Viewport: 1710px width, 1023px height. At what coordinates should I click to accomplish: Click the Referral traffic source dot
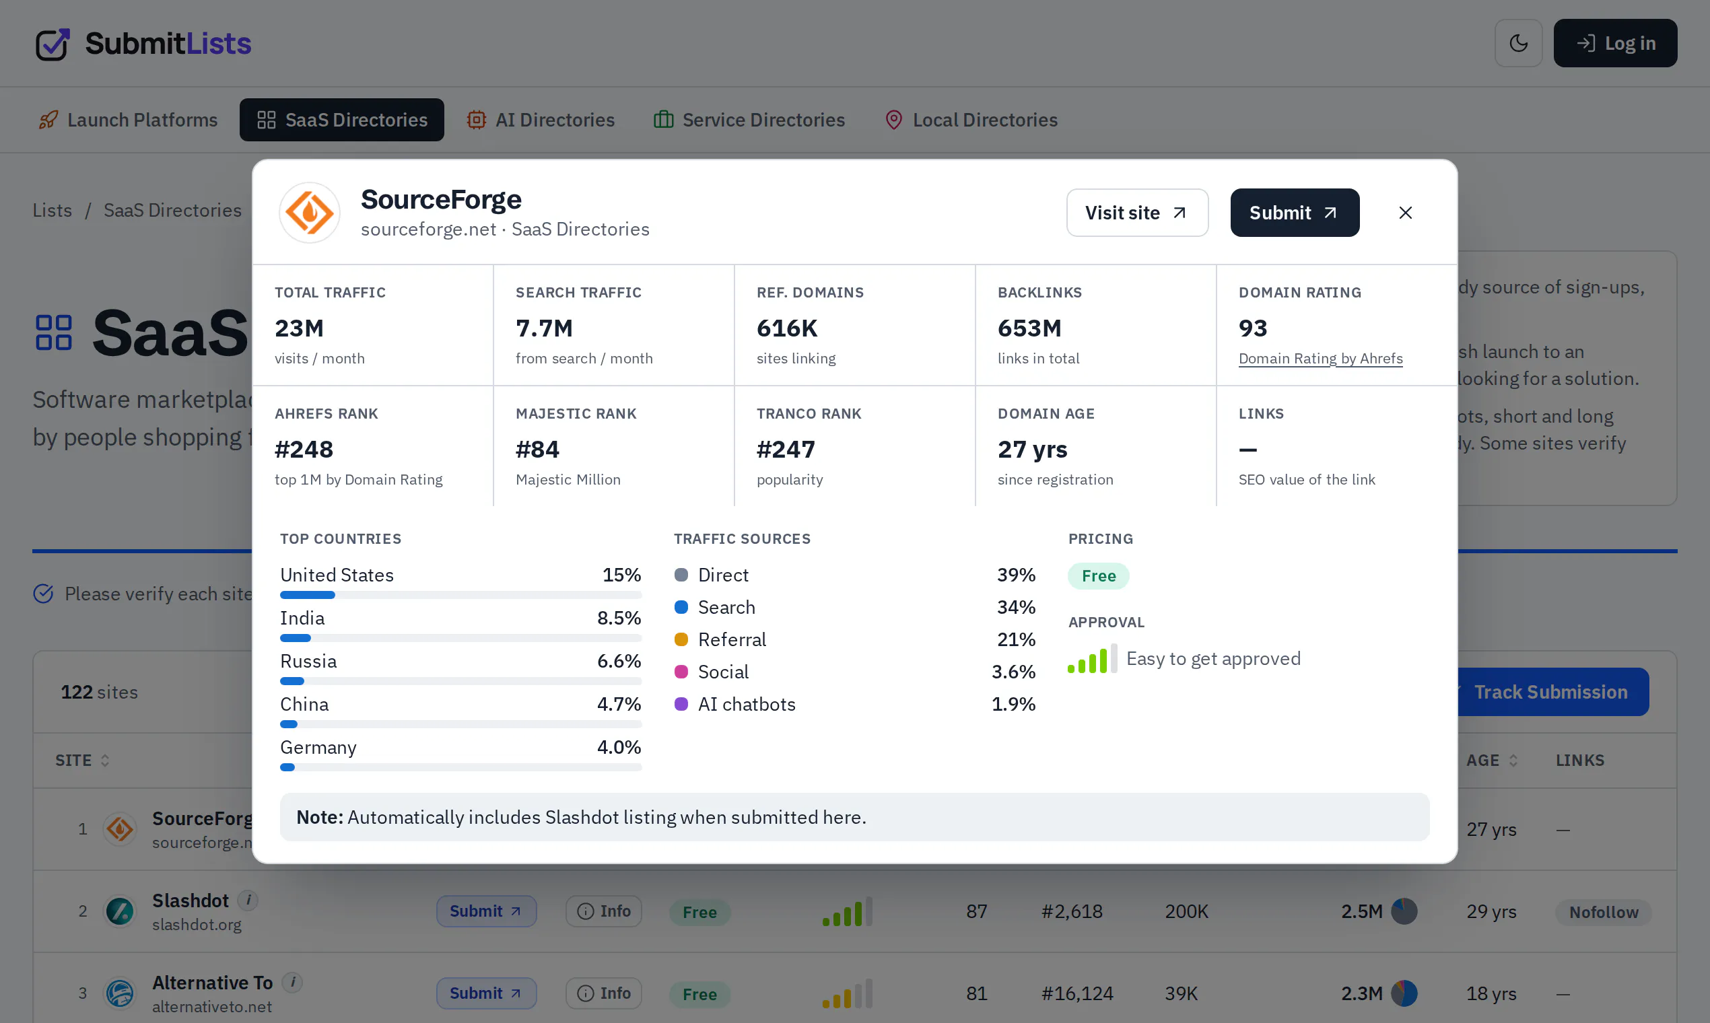coord(681,640)
